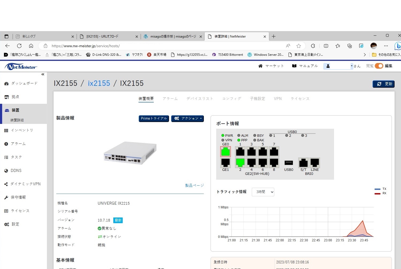
Task: Add page to favorites star
Action: tap(299, 46)
